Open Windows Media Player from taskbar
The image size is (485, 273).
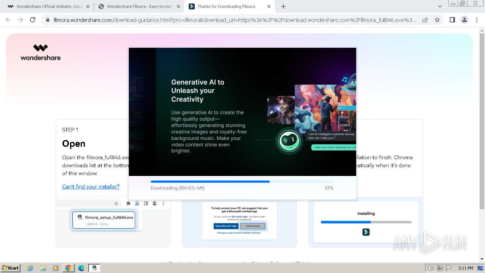coord(56,268)
